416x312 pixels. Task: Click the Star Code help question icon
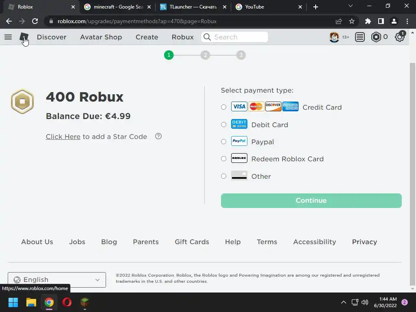pos(158,136)
